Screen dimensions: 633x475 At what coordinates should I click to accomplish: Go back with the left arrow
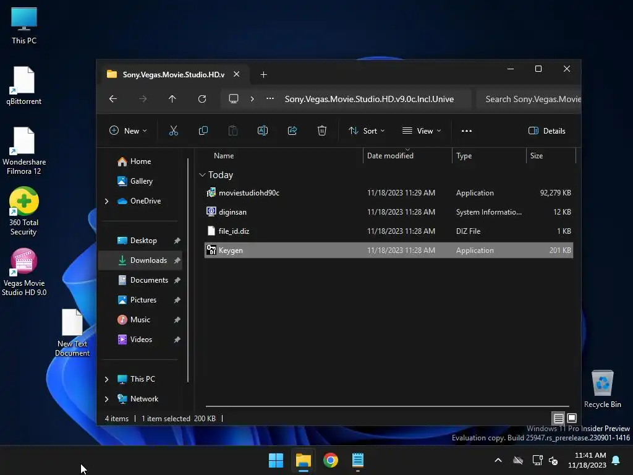(x=113, y=99)
